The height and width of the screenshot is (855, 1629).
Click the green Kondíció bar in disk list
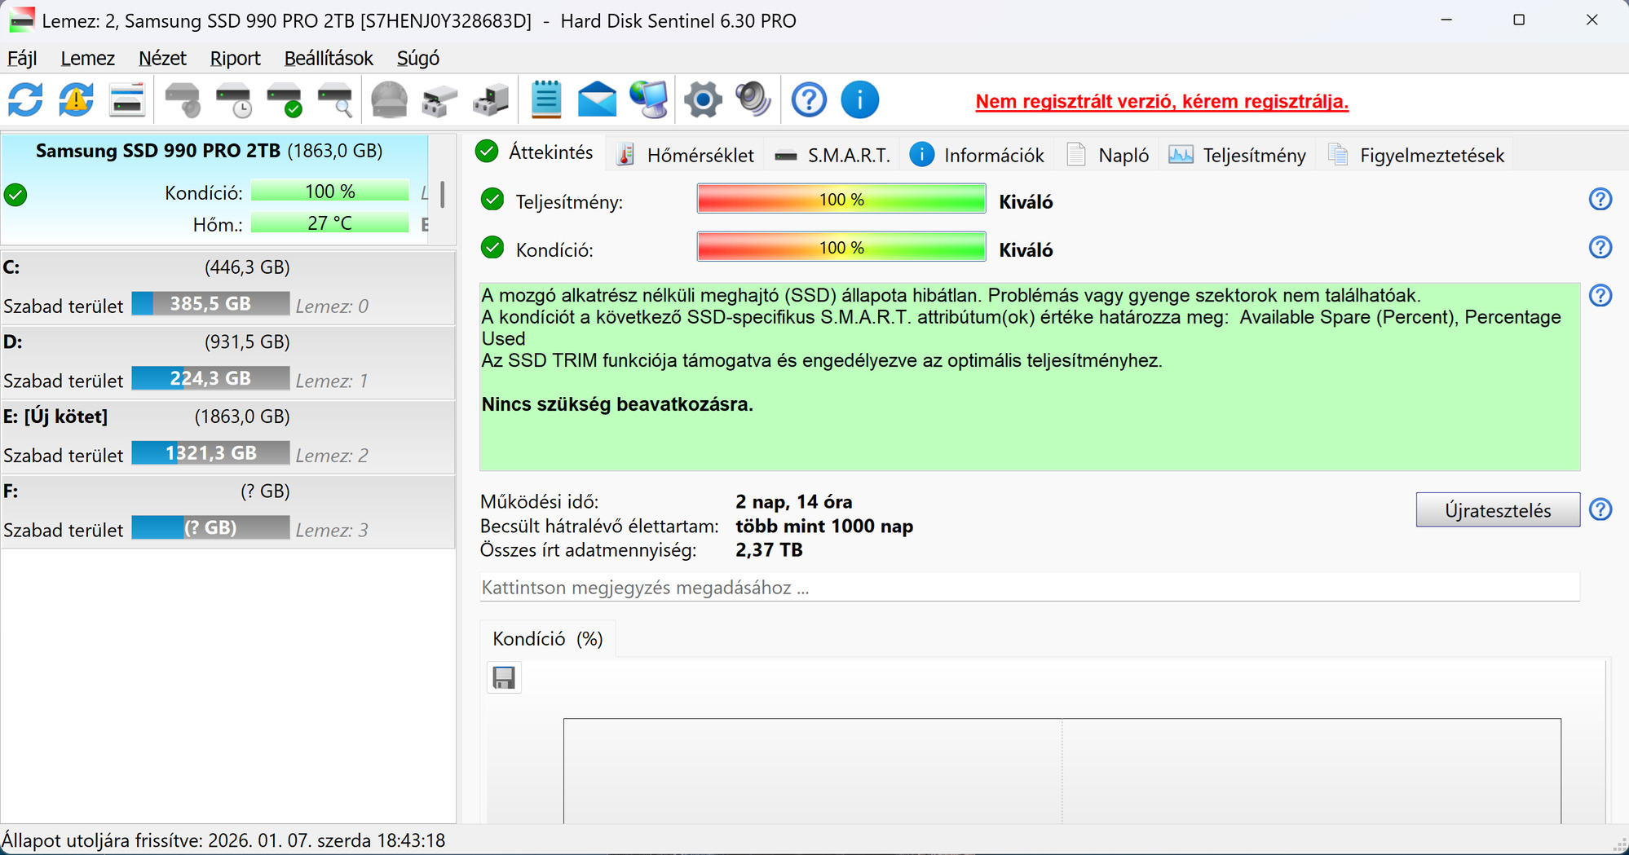pos(329,192)
